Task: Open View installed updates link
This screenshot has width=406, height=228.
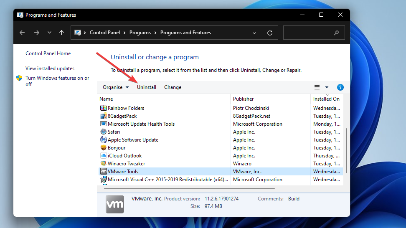Action: click(50, 68)
